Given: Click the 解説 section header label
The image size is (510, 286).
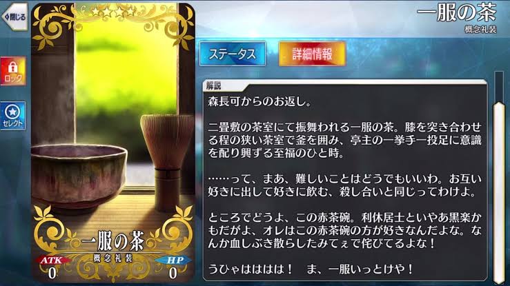Looking at the screenshot, I should pyautogui.click(x=213, y=85).
